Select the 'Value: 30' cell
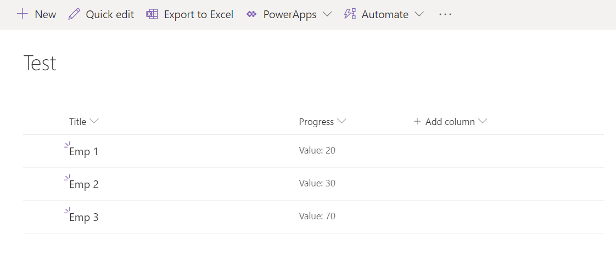 (x=317, y=183)
